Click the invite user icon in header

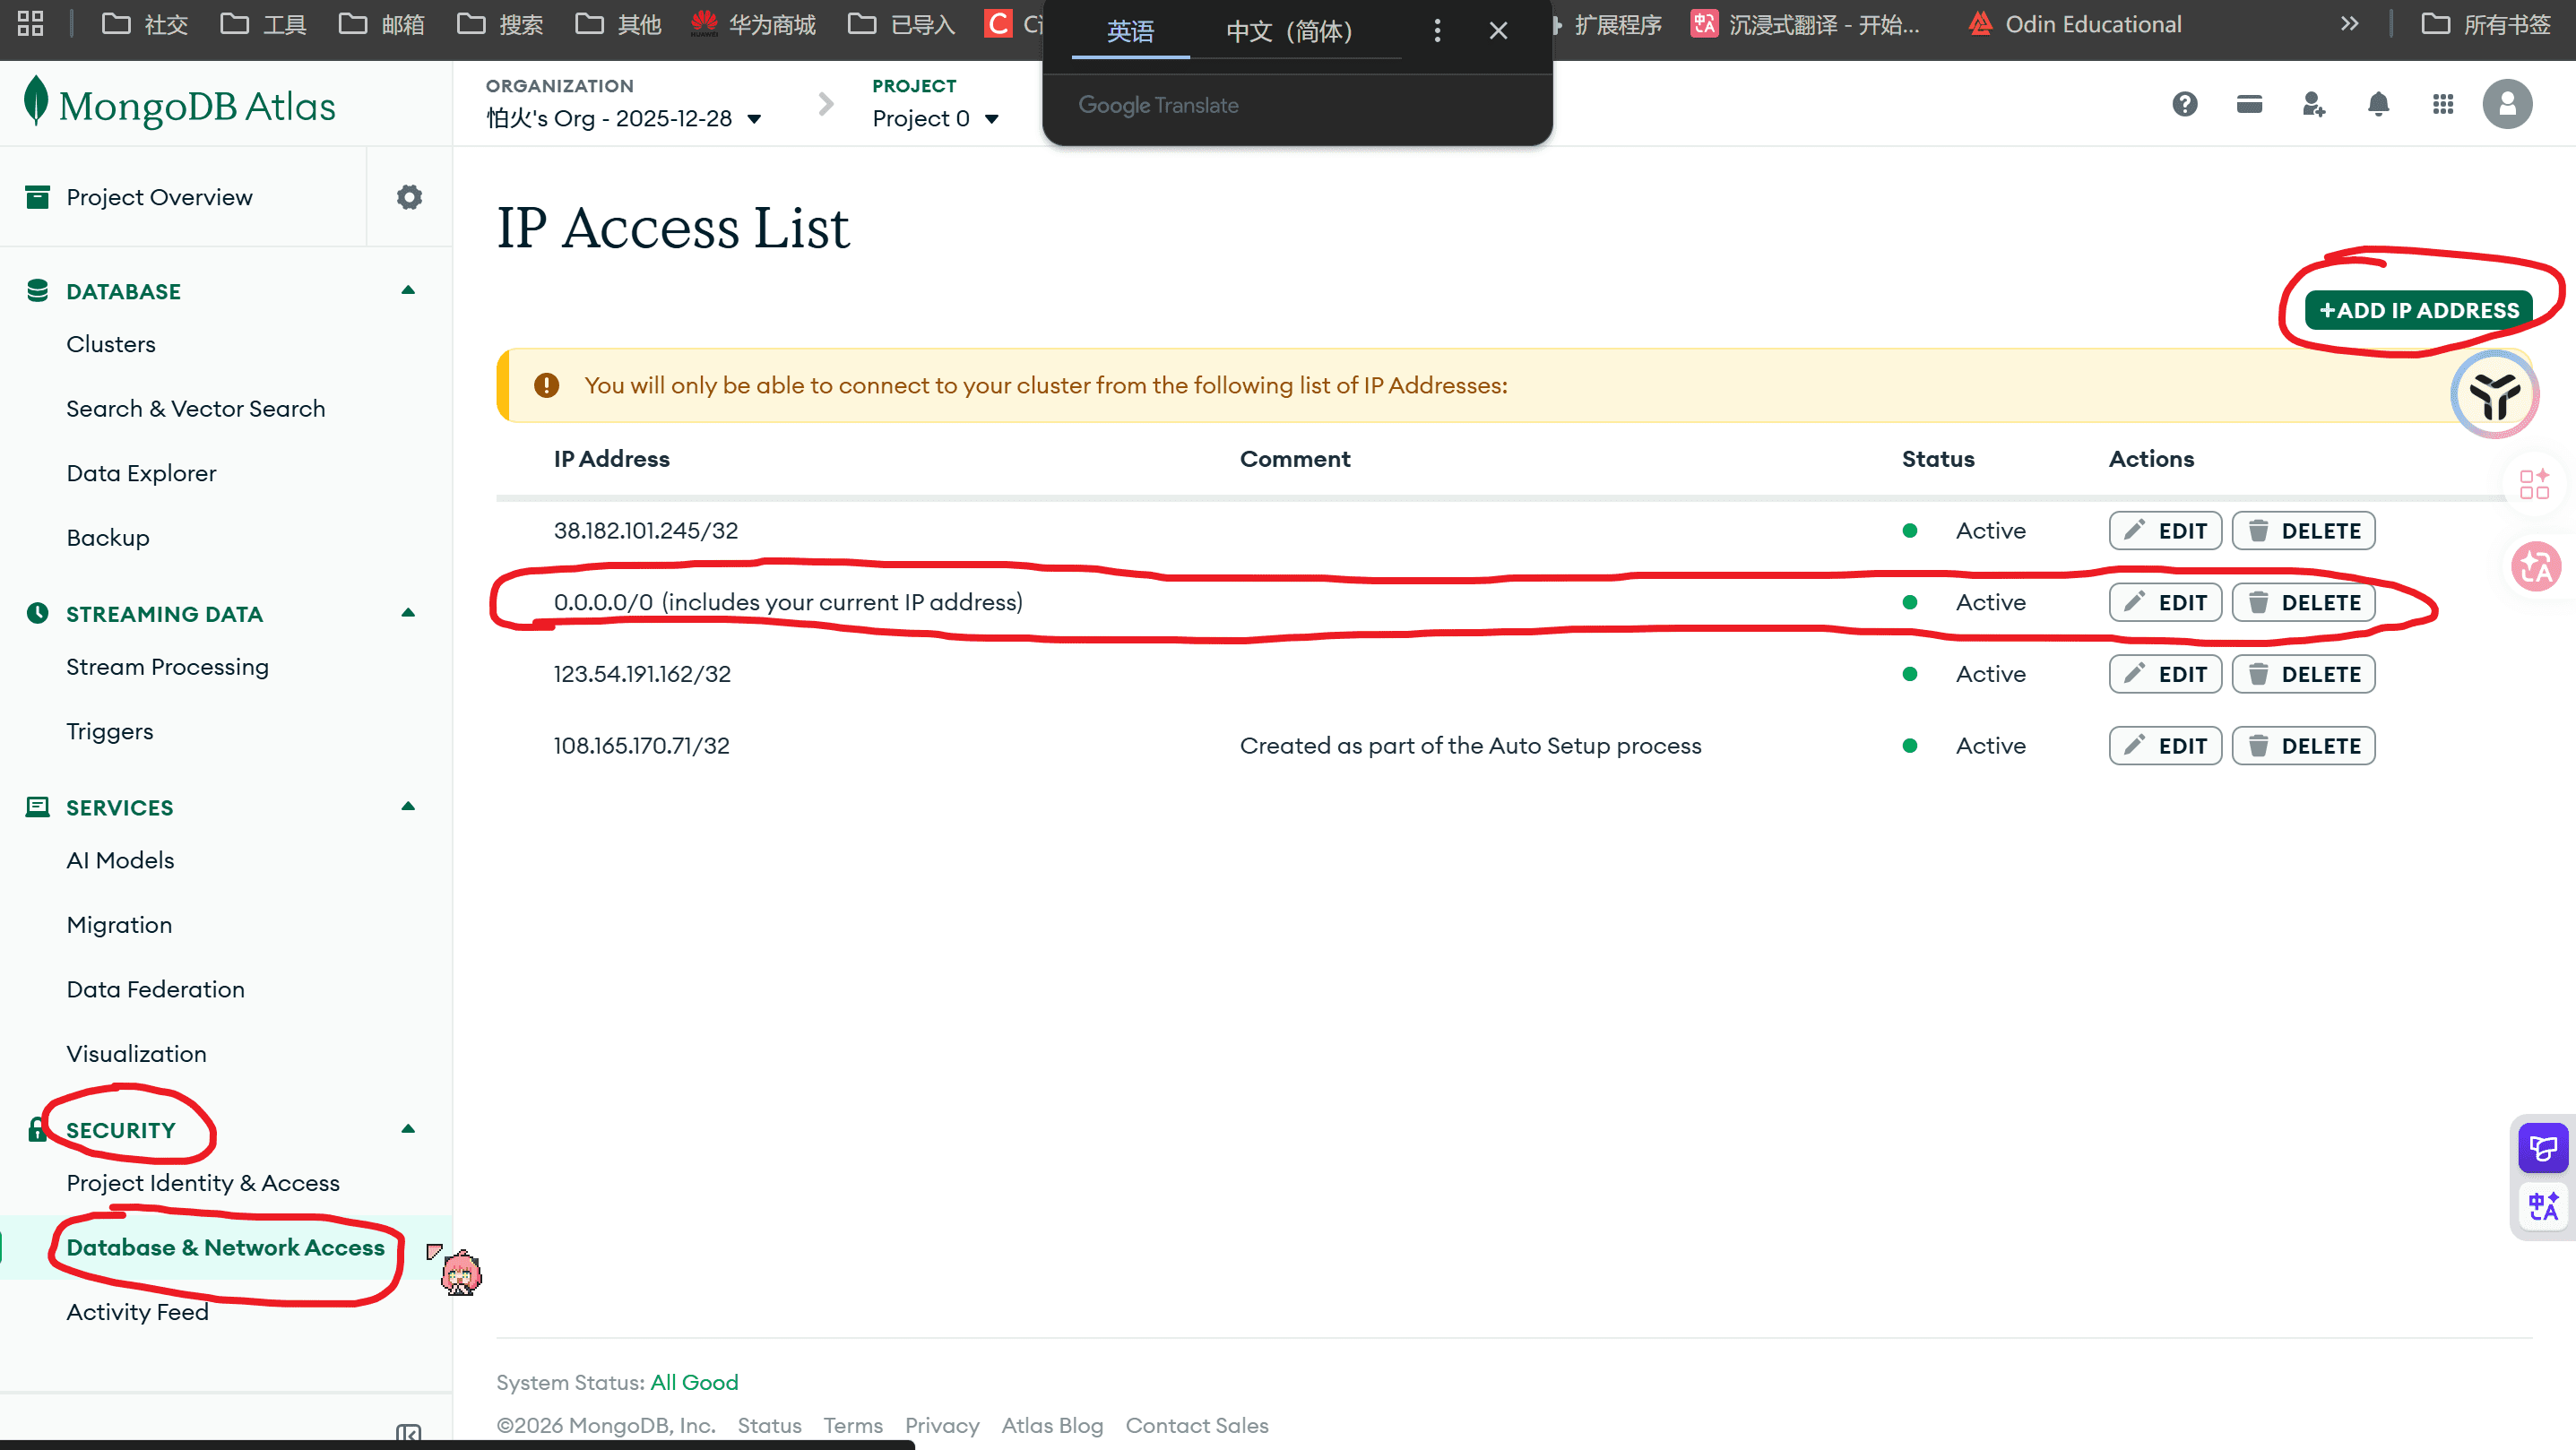tap(2314, 104)
